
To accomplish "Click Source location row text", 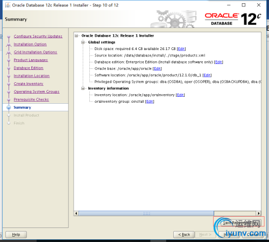I will (150, 55).
